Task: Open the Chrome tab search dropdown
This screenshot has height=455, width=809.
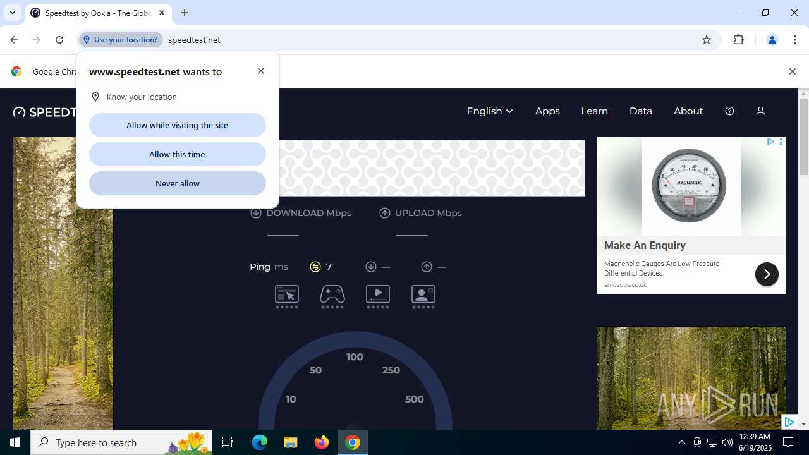Action: pyautogui.click(x=12, y=13)
